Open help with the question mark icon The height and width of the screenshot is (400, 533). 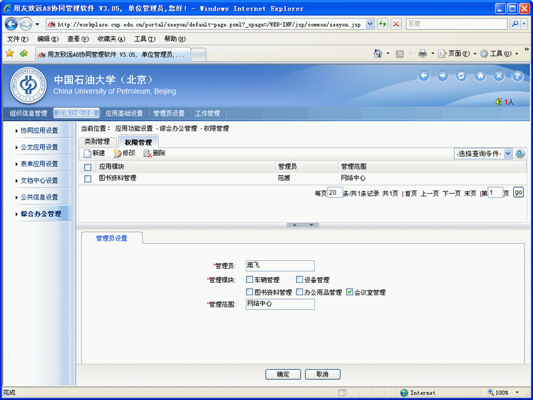coord(517,76)
